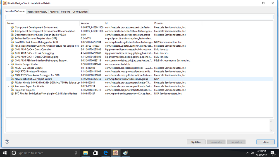Click the icon beside Component Development Environment Documentation
279x157 pixels.
(12, 31)
